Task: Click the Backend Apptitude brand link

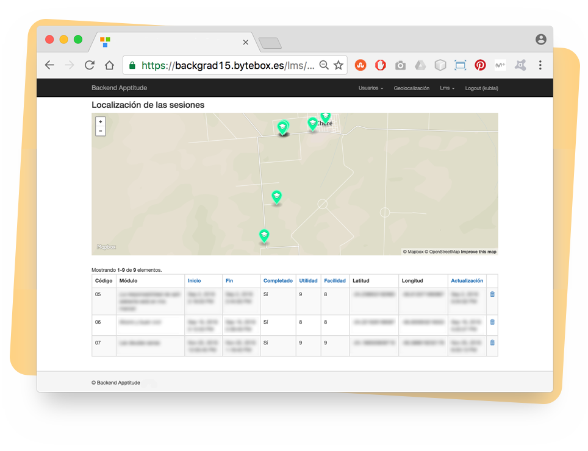Action: 120,88
